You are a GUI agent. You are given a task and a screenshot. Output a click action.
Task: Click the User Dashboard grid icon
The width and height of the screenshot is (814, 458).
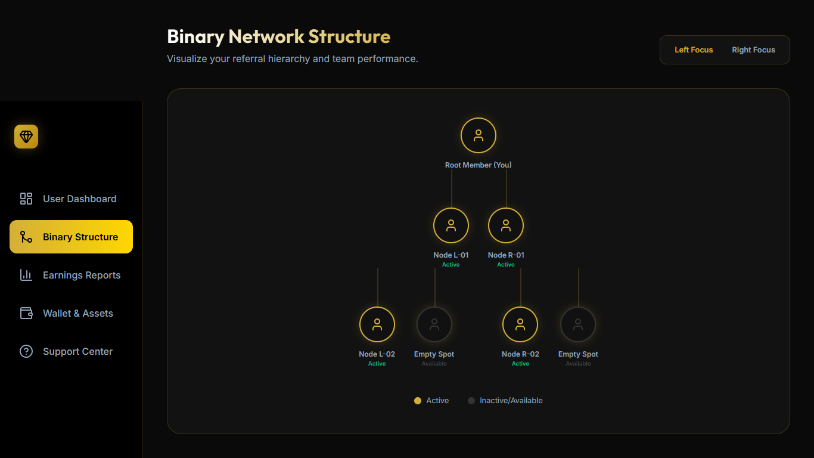coord(26,199)
